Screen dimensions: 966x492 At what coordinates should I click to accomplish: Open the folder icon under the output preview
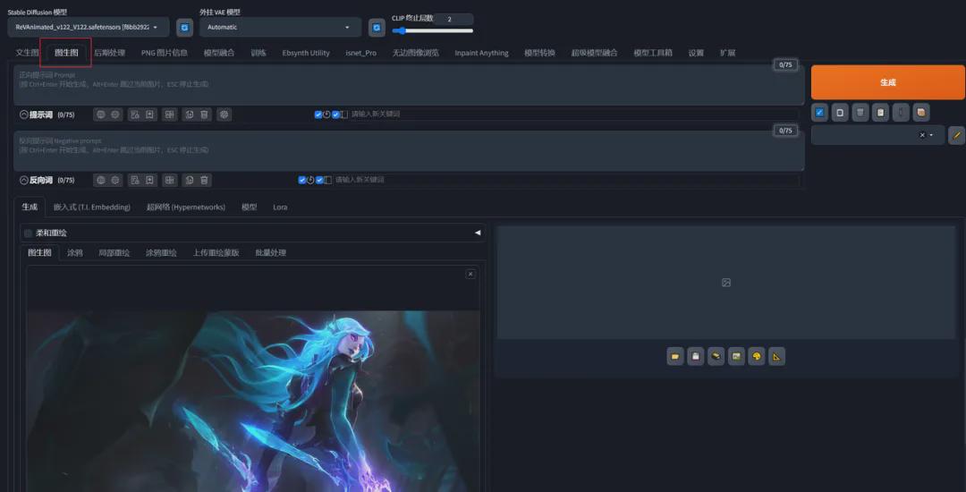(674, 357)
